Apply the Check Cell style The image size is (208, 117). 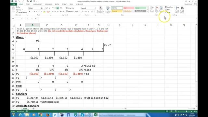tap(140, 11)
